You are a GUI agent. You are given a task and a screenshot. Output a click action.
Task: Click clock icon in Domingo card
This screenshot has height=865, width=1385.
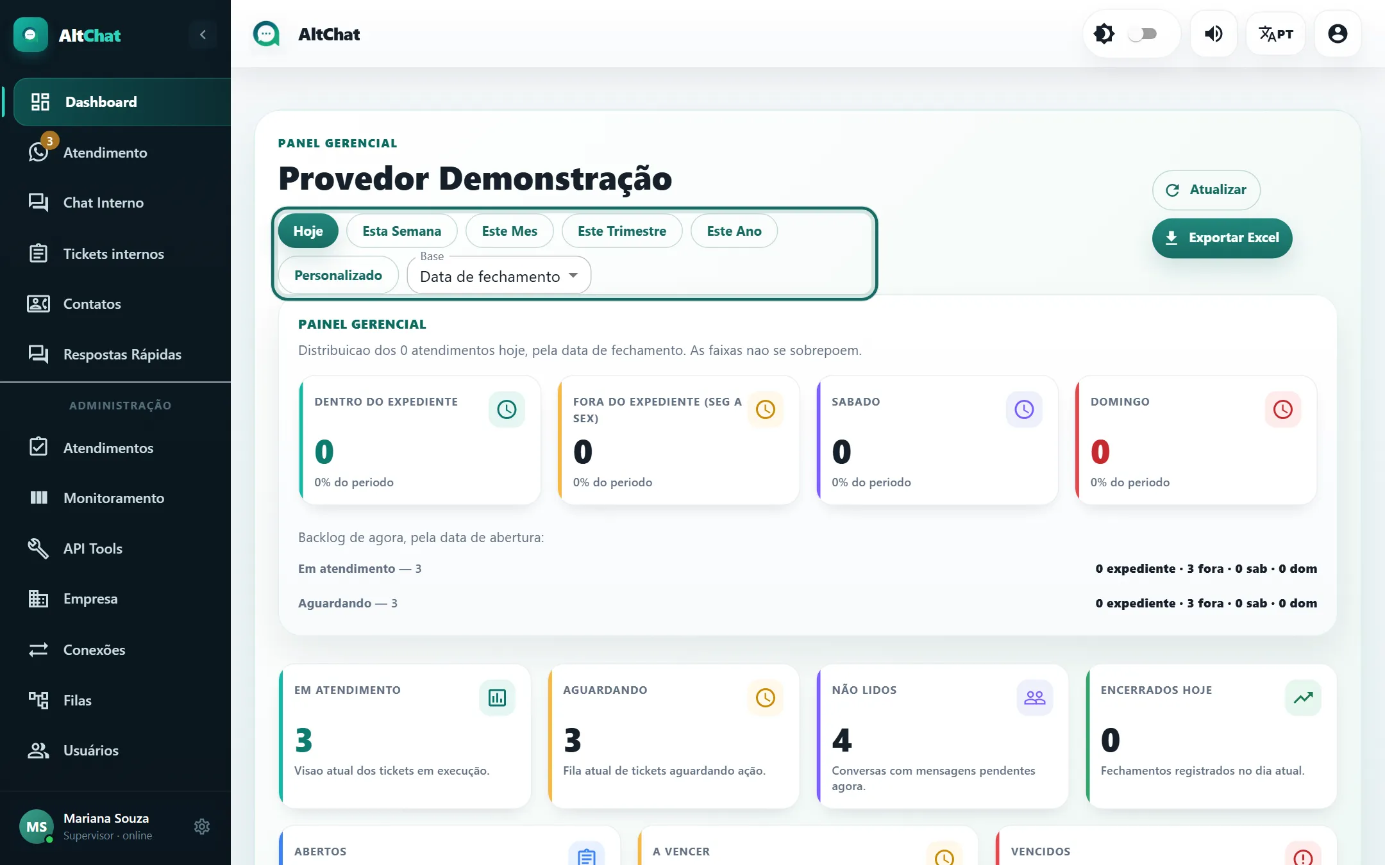(x=1282, y=409)
